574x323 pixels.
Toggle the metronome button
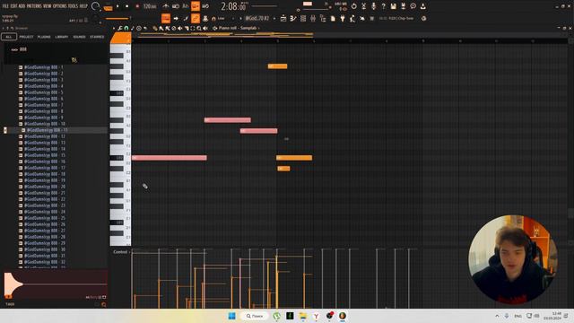click(x=165, y=6)
